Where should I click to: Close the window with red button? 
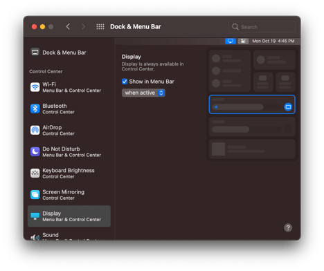click(34, 27)
